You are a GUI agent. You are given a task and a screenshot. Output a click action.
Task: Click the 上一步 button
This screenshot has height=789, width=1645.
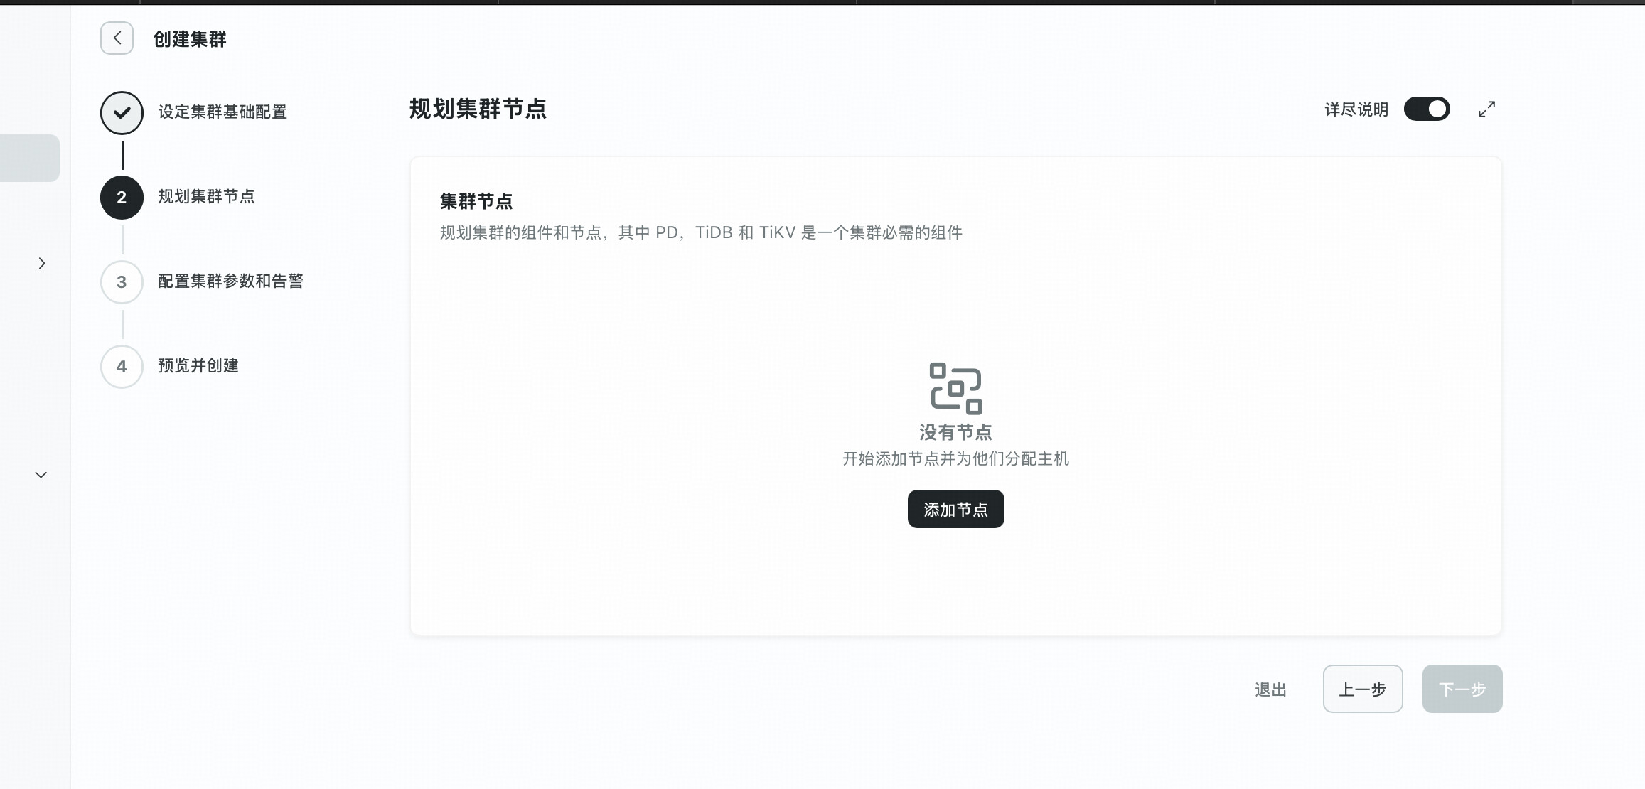(x=1362, y=689)
